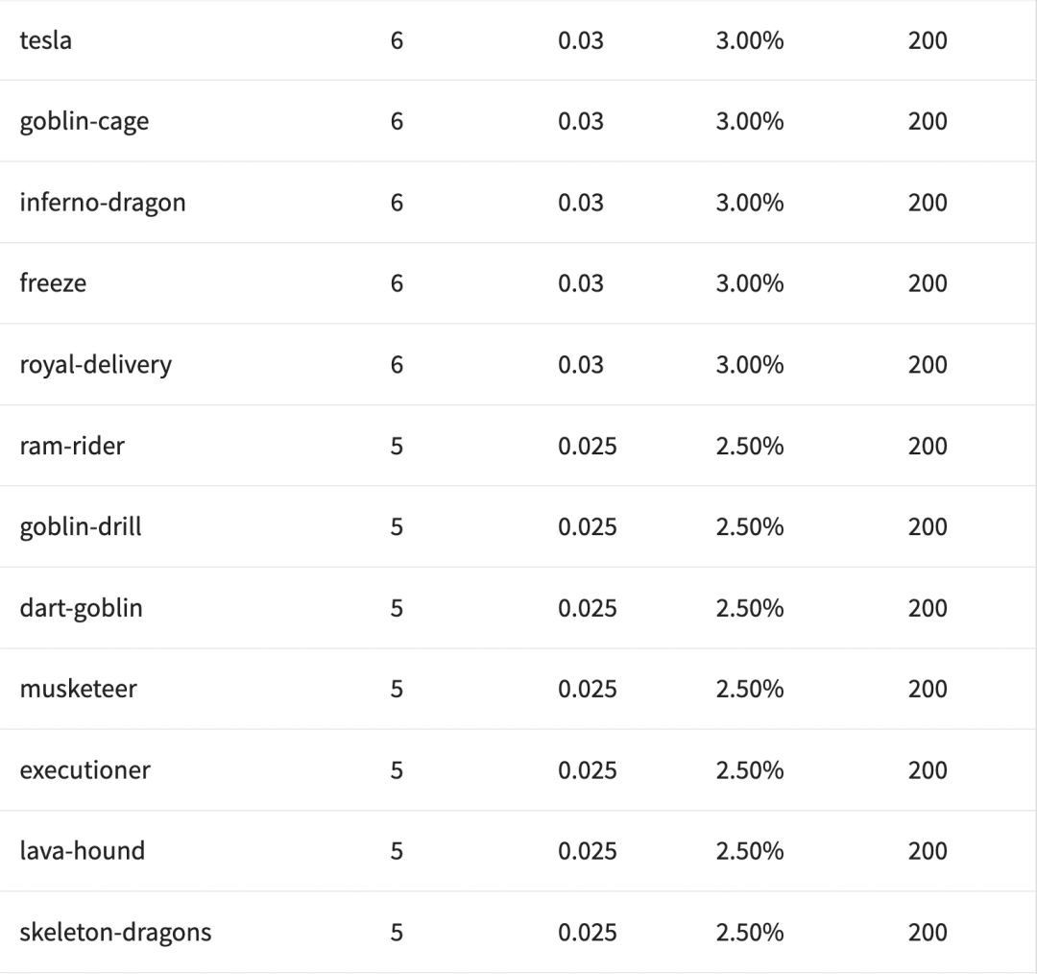Select the count 5 in skeleton-dragons row
Image resolution: width=1037 pixels, height=974 pixels.
[x=397, y=933]
